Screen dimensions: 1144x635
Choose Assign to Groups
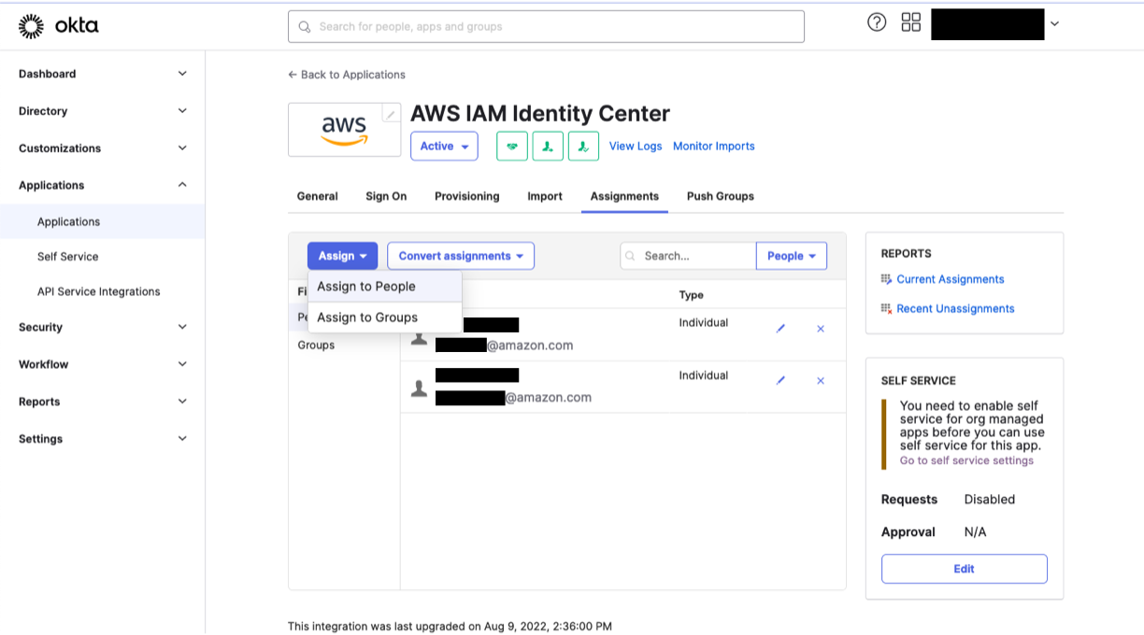[x=385, y=317]
